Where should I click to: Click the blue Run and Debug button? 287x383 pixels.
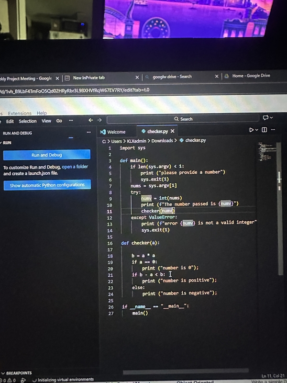46,155
